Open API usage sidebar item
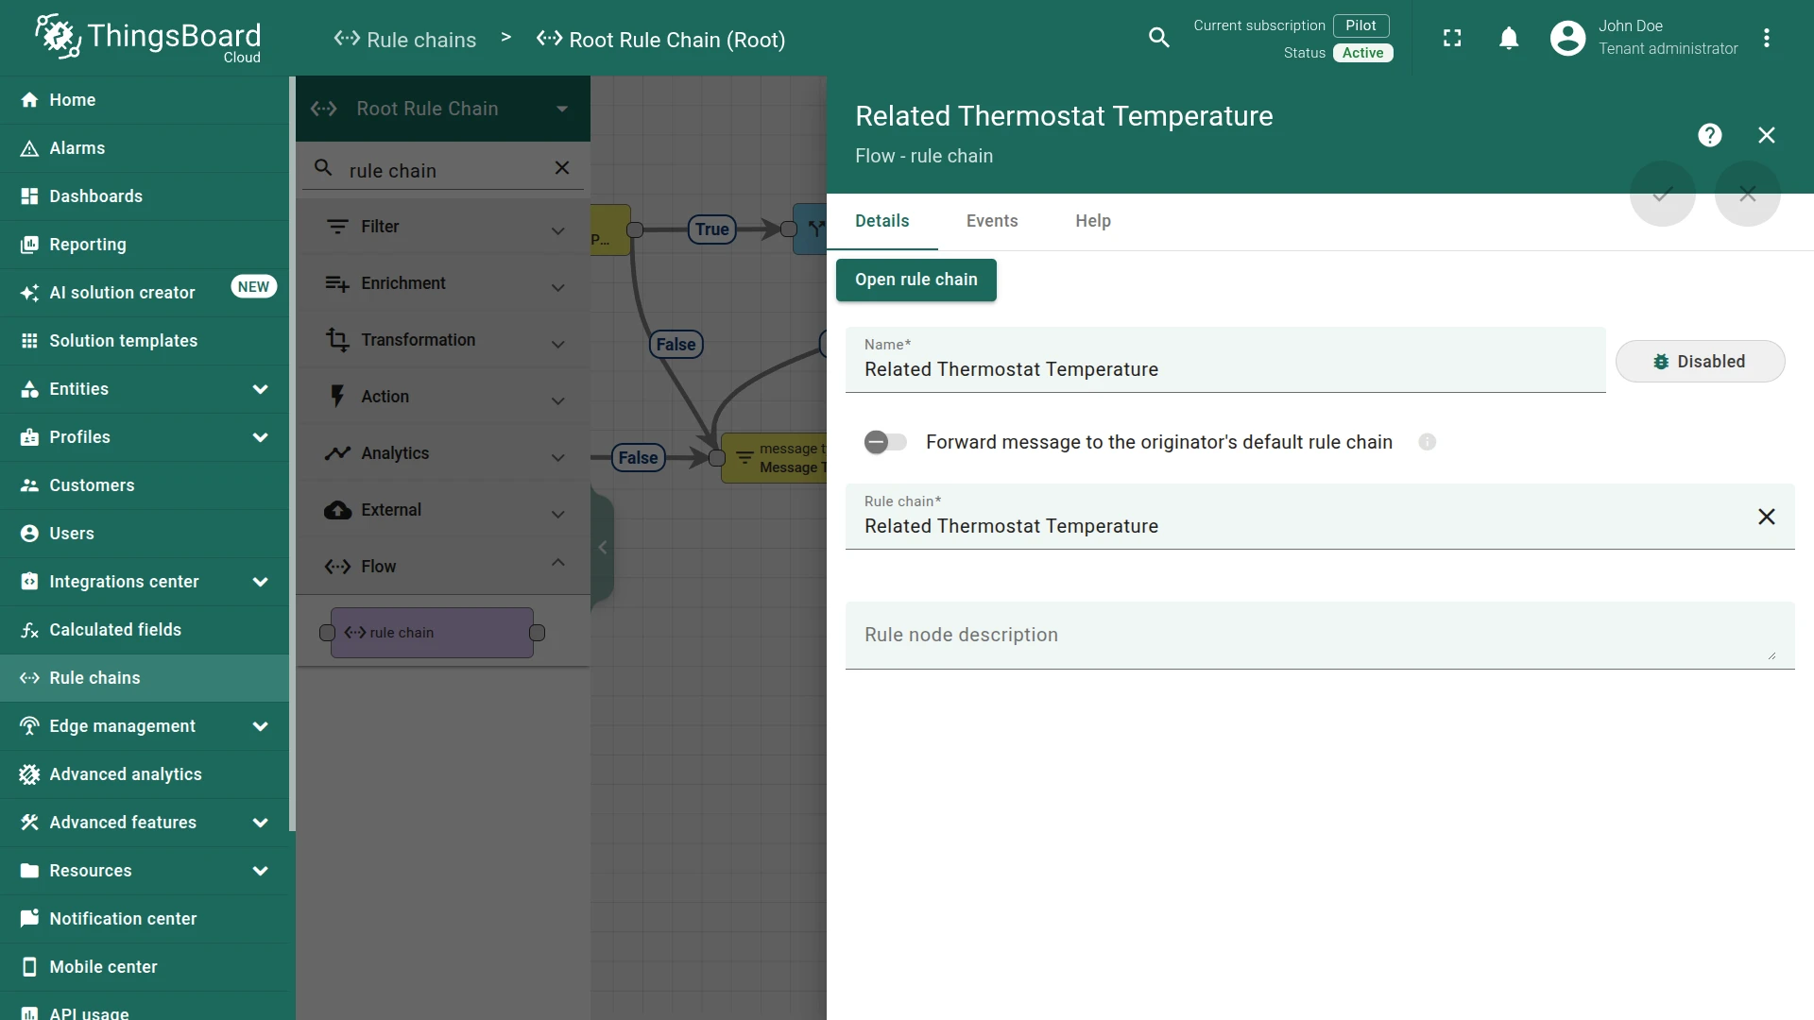Screen dimensions: 1814x1020 (x=145, y=1008)
